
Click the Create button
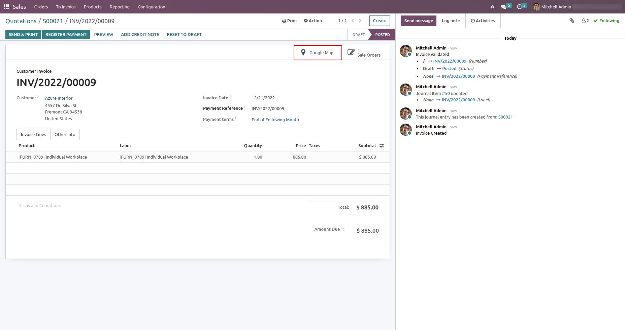pos(380,21)
